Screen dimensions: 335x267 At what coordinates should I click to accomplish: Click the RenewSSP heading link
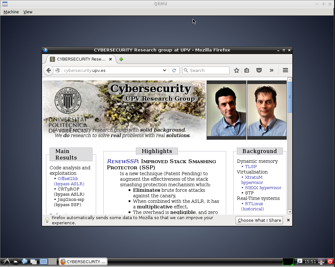pyautogui.click(x=122, y=162)
